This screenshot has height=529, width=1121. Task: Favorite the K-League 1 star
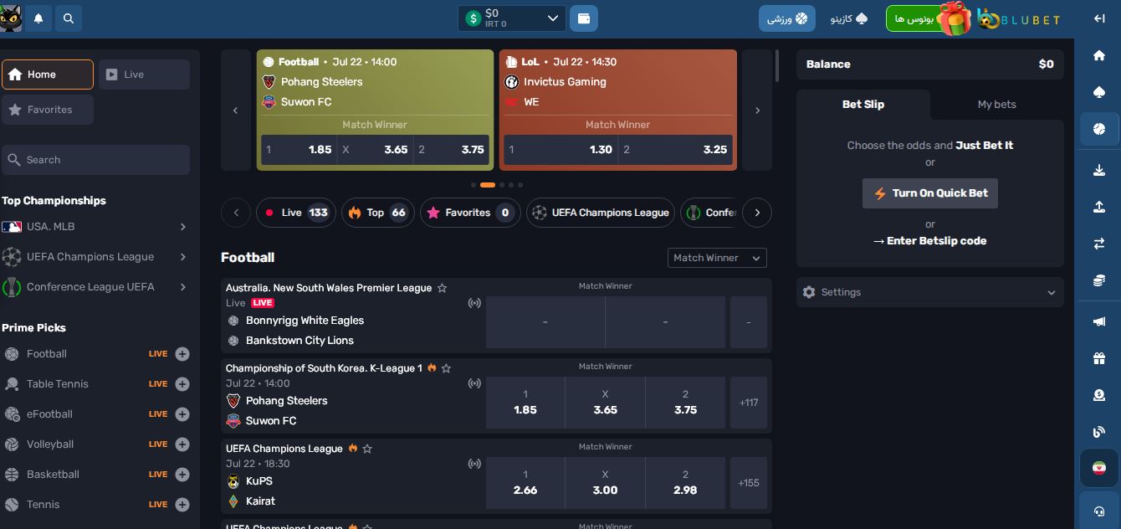(x=446, y=368)
